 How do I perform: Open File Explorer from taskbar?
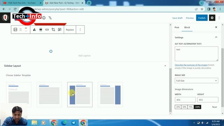coord(34,122)
